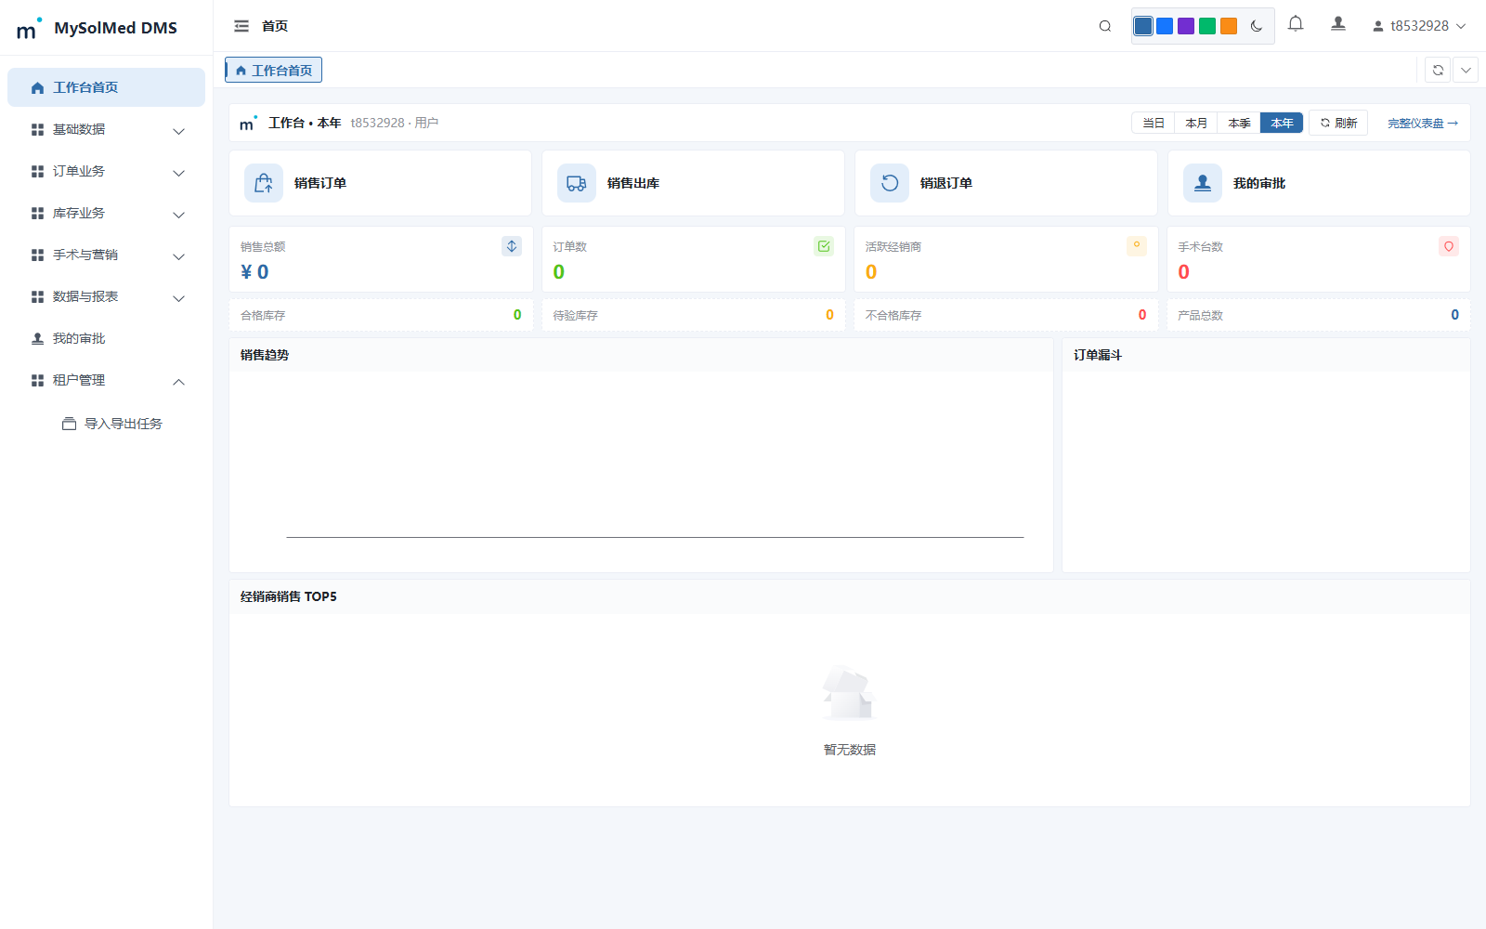Open the t8532928 account dropdown
This screenshot has width=1486, height=929.
[x=1419, y=26]
